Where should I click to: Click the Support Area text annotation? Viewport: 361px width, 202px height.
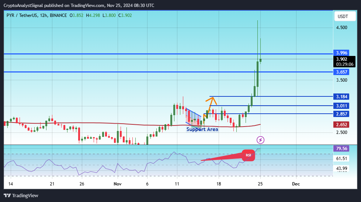click(x=202, y=130)
